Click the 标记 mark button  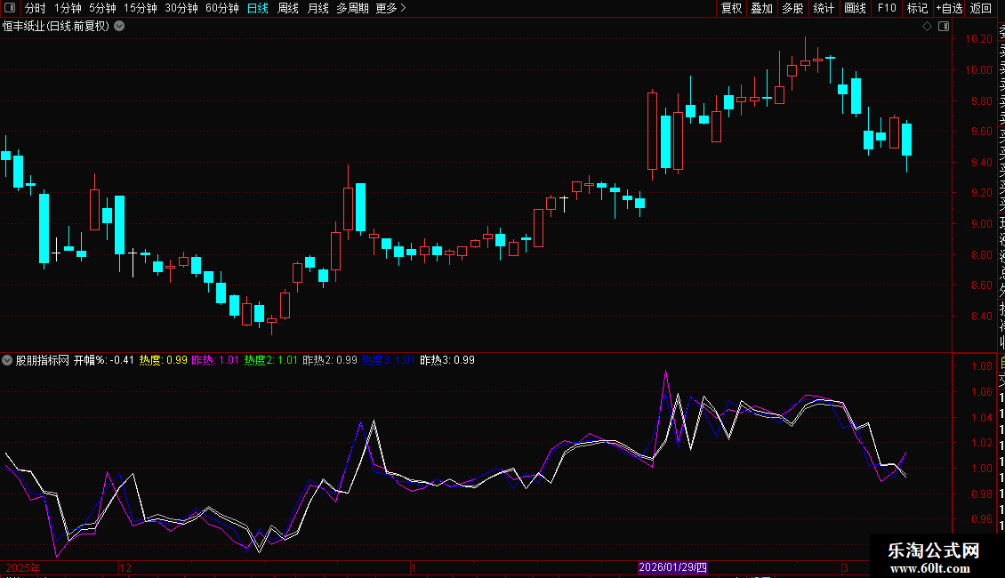(x=917, y=8)
